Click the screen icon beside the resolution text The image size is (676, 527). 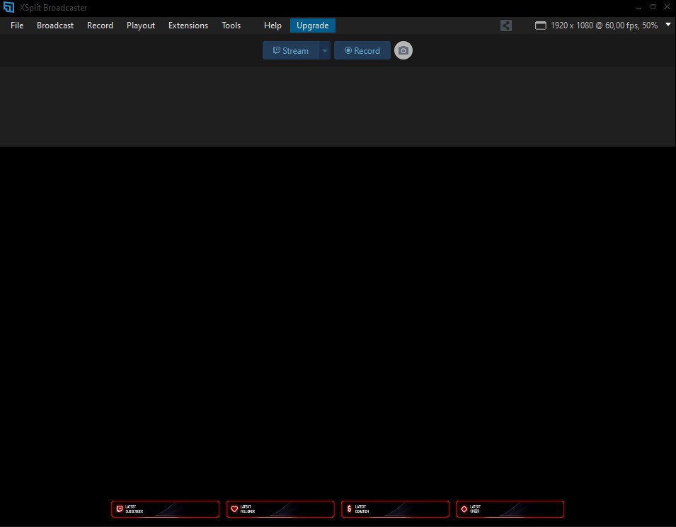coord(541,25)
